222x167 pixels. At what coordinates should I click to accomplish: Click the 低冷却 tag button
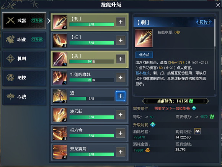click(144, 55)
